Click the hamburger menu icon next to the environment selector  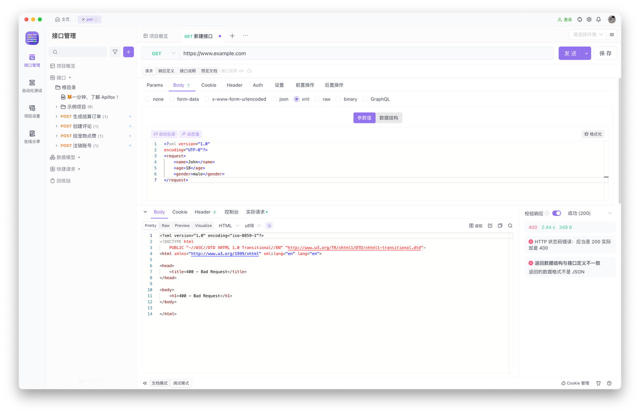[611, 34]
